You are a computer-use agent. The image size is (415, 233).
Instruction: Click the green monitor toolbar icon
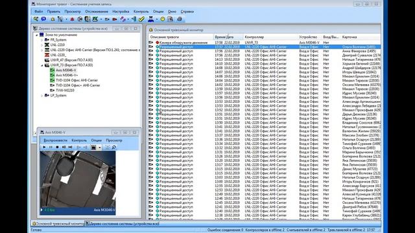coord(95,19)
